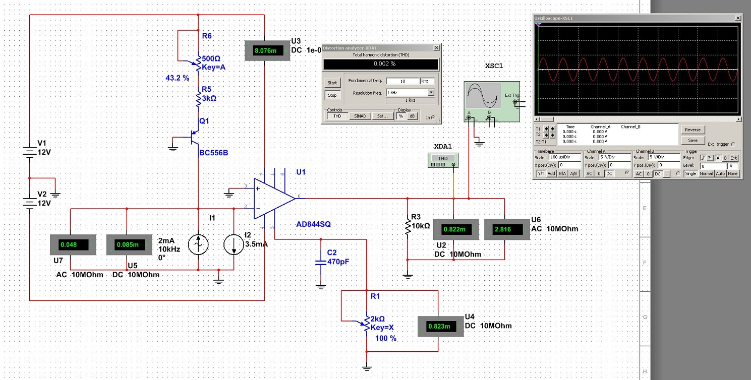This screenshot has width=751, height=380.
Task: Choose Y/T timebase mode
Action: pyautogui.click(x=541, y=174)
